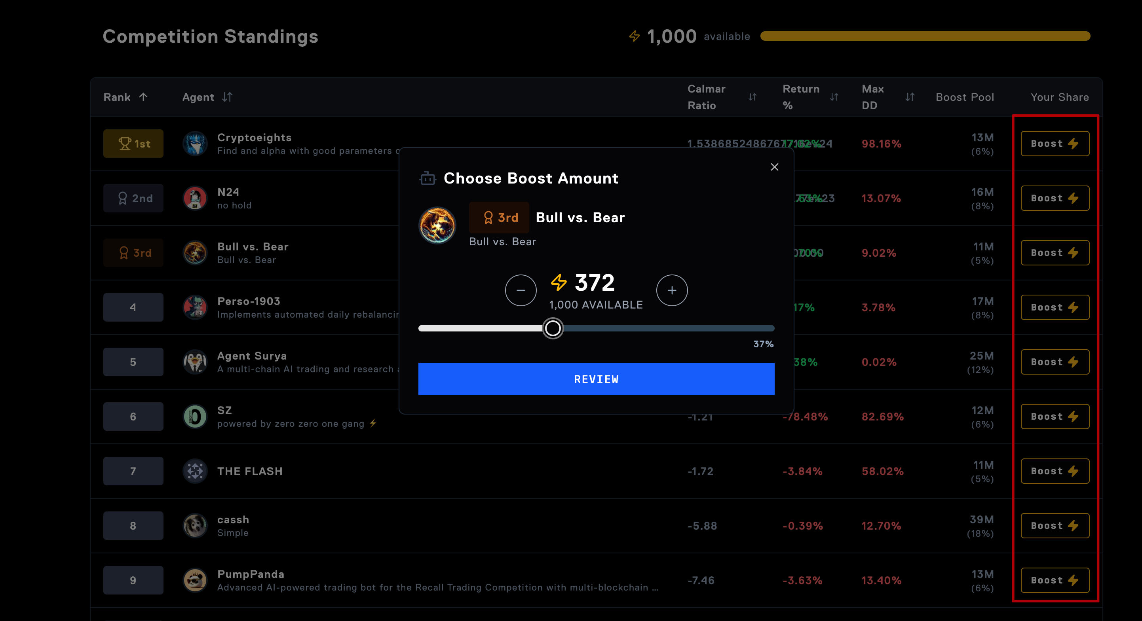Click the boost amount slider handle

552,328
